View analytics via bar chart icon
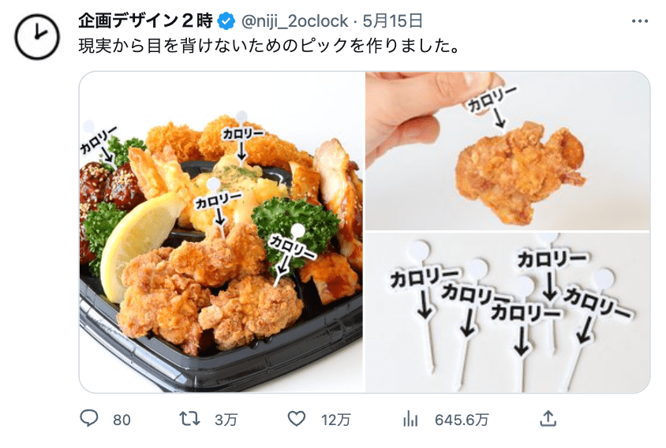The image size is (666, 448). [410, 419]
